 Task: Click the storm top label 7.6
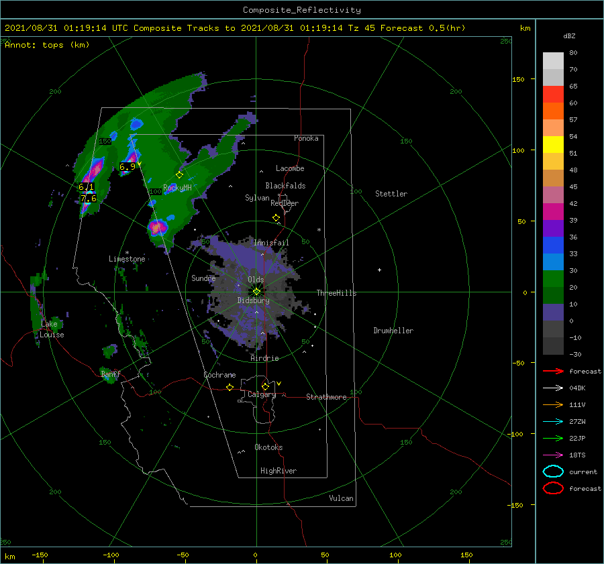(89, 199)
